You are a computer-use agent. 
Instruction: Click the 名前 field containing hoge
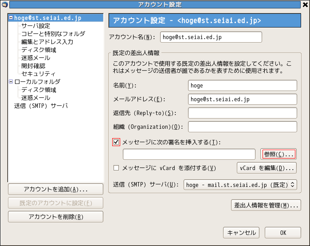[x=243, y=86]
